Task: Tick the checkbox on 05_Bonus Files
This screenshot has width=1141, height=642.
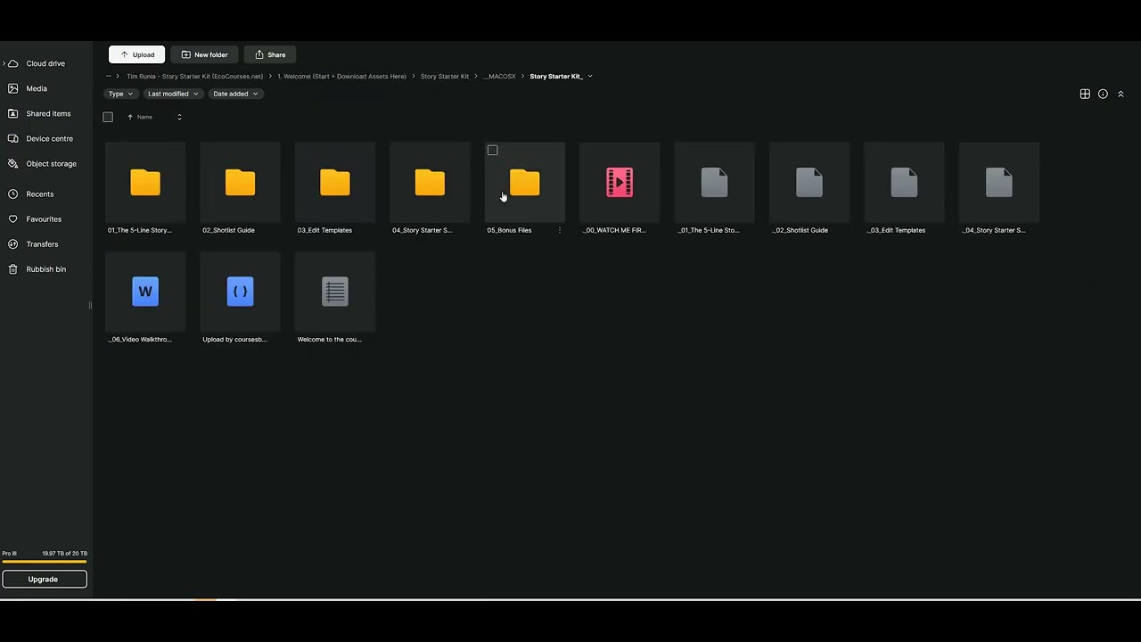Action: [x=492, y=150]
